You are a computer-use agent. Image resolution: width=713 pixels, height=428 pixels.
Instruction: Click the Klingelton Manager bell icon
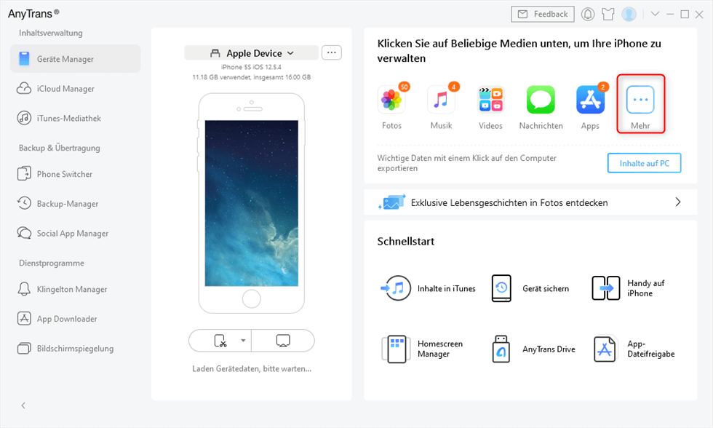pos(24,289)
